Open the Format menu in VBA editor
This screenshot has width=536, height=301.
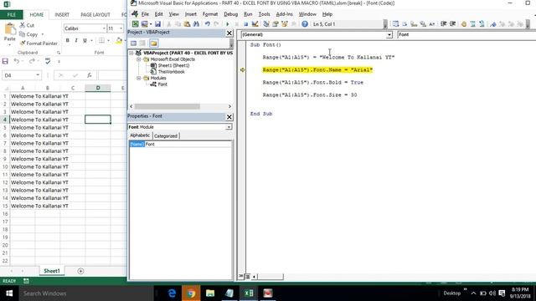(x=210, y=14)
